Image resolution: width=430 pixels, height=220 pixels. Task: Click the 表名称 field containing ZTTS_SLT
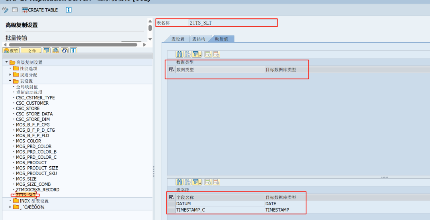coord(233,23)
